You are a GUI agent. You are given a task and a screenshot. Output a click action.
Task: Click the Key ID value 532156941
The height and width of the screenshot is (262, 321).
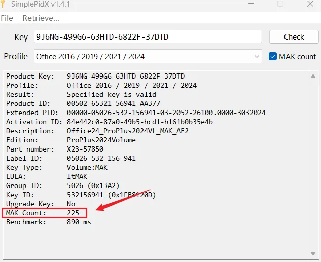point(85,195)
